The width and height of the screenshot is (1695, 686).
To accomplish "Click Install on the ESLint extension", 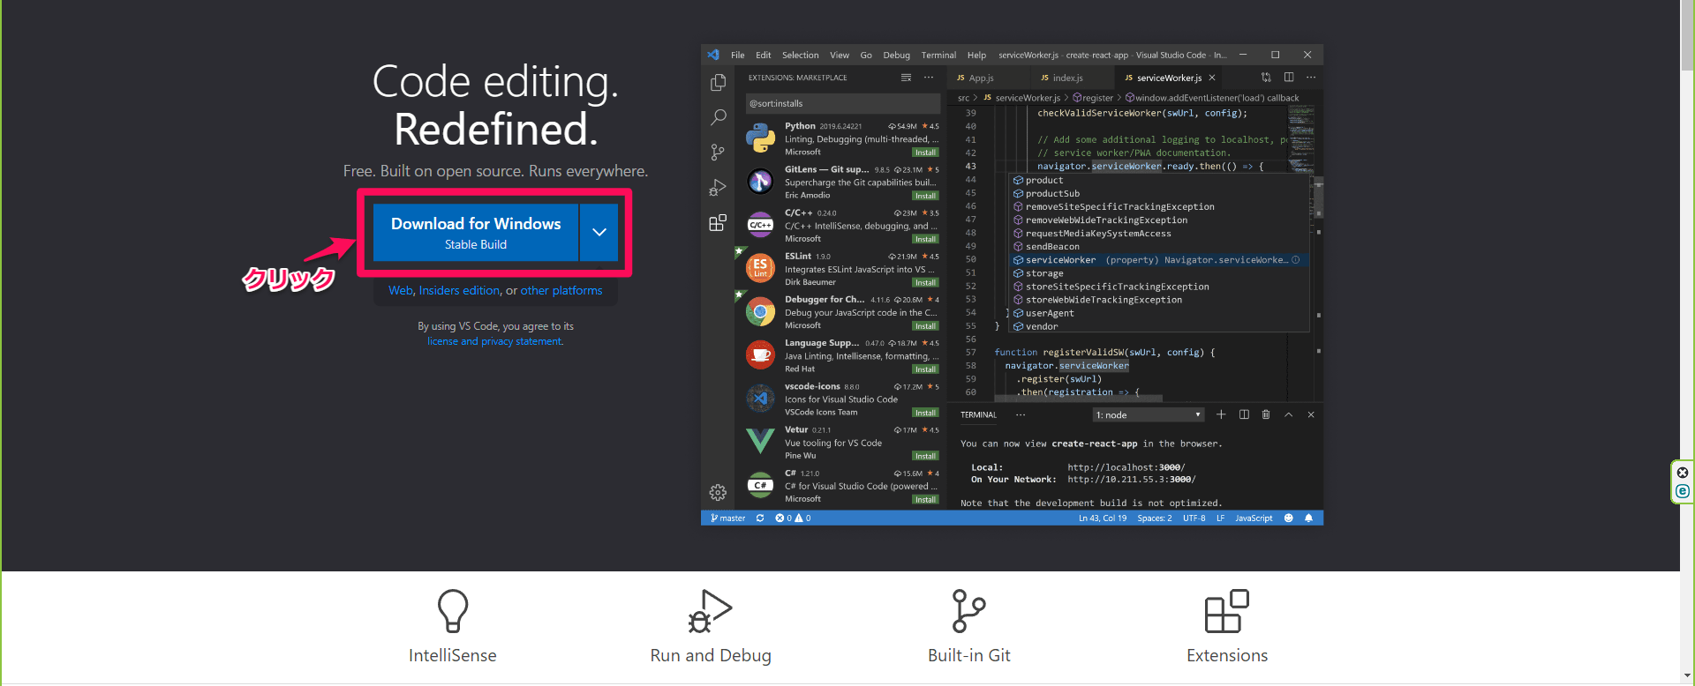I will (925, 283).
